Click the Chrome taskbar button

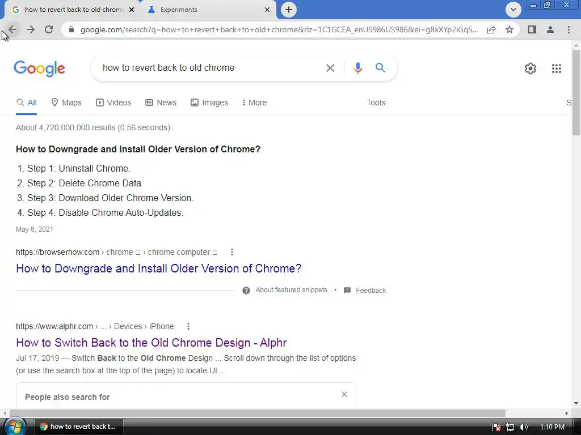tap(78, 427)
